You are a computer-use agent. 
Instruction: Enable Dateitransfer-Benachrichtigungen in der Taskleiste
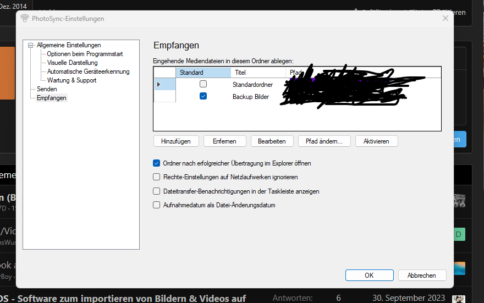pos(157,191)
